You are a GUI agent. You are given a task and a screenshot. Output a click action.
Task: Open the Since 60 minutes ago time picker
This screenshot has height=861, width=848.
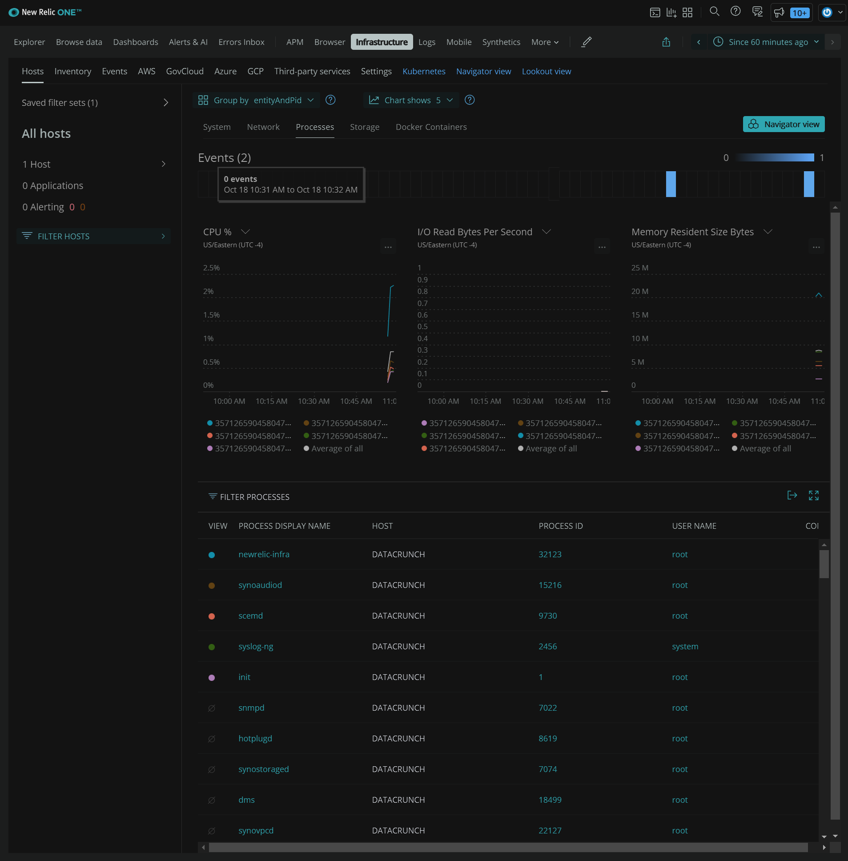coord(766,42)
